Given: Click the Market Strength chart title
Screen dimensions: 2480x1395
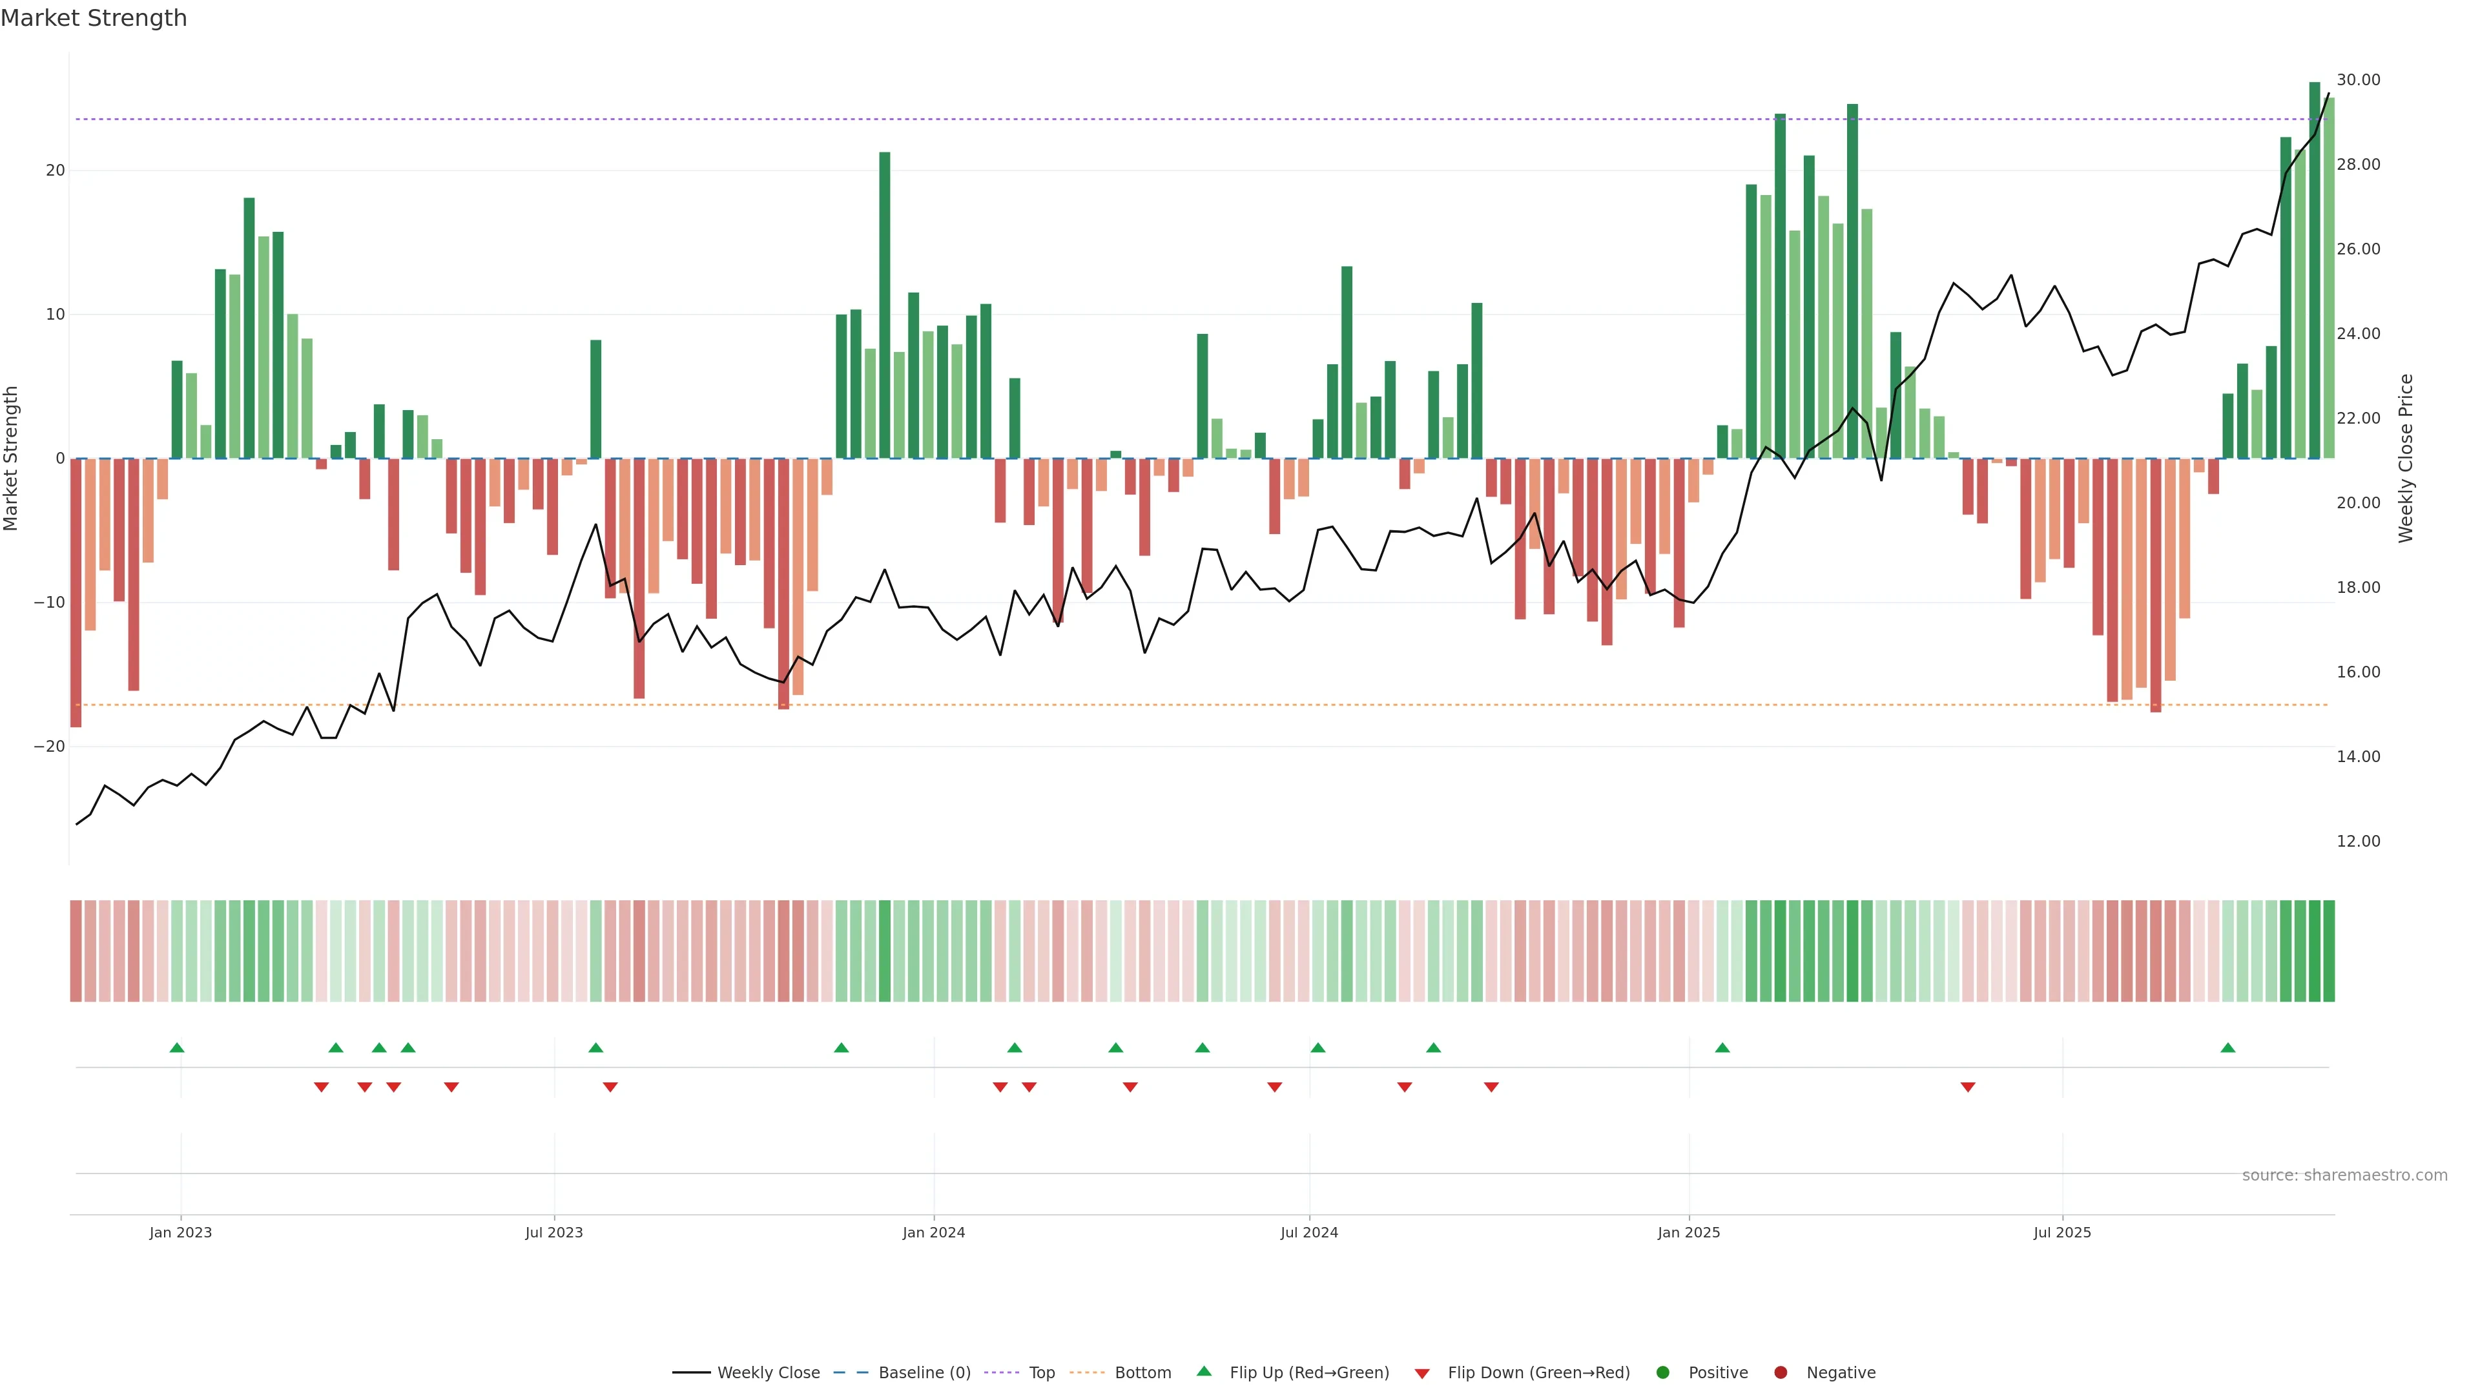Looking at the screenshot, I should (x=94, y=18).
